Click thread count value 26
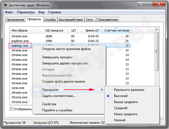The height and width of the screenshot is (129, 169). pos(127,41)
